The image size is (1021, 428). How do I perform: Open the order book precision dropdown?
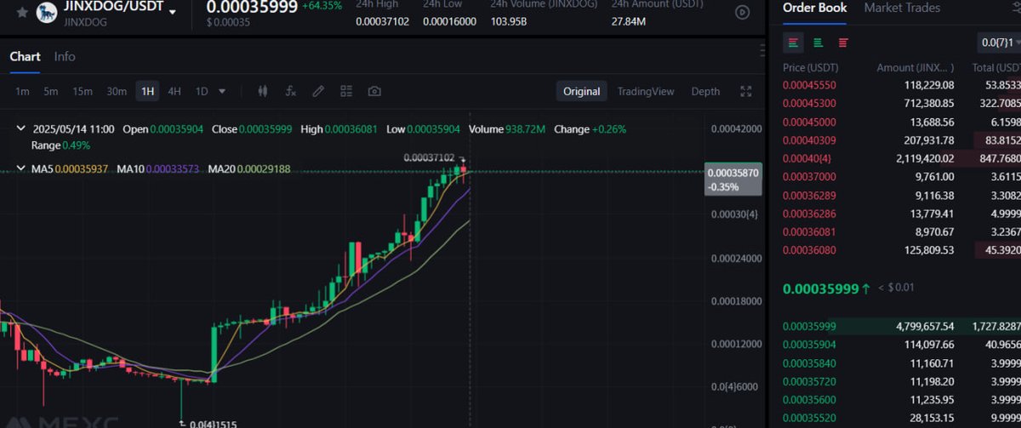coord(1001,42)
